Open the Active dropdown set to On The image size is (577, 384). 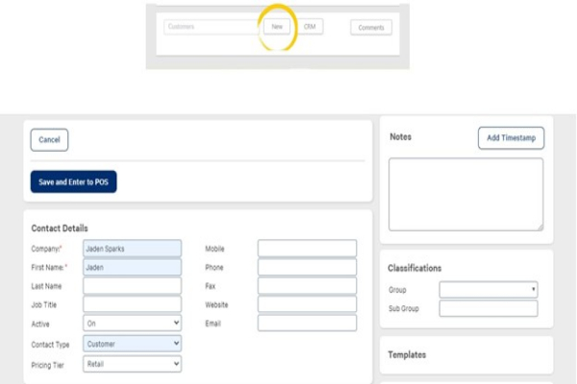tap(132, 324)
